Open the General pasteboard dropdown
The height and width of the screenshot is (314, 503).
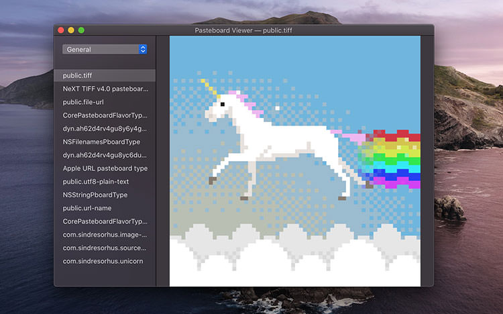[x=105, y=49]
